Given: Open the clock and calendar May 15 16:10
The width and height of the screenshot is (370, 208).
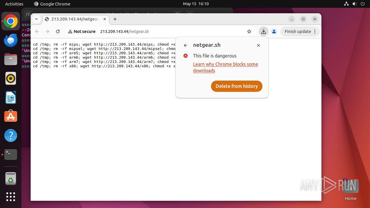Looking at the screenshot, I should 196,4.
